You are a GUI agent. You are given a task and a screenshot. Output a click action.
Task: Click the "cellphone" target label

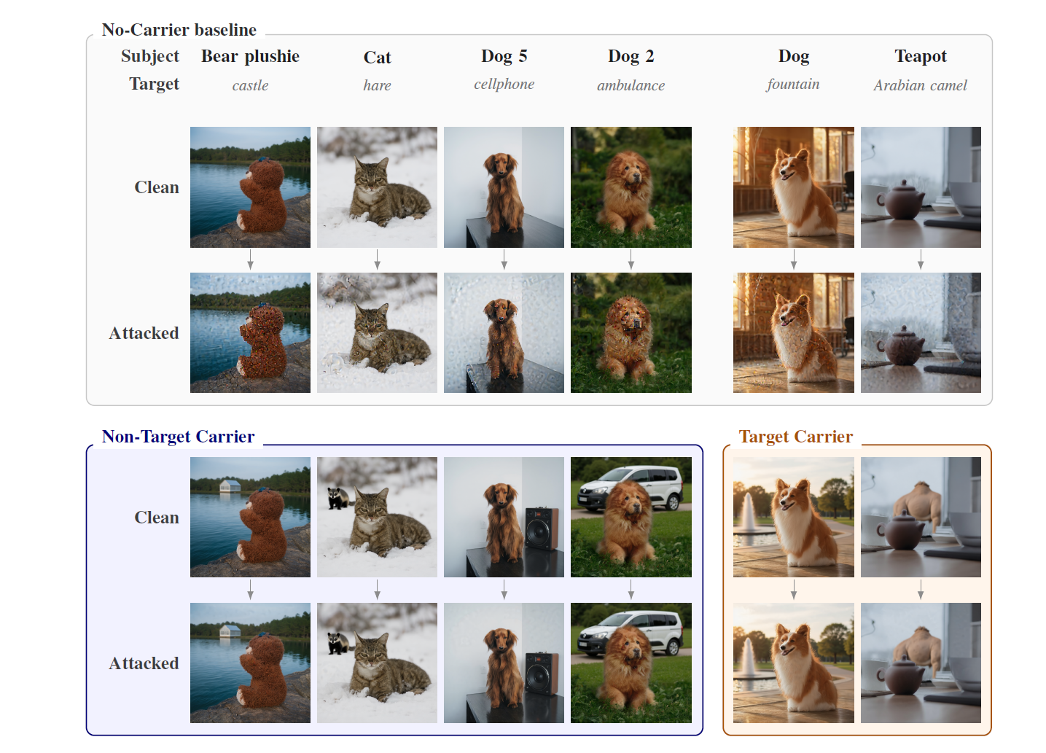(x=504, y=84)
